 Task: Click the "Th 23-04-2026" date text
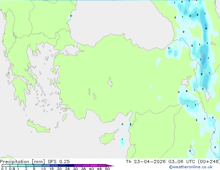tap(146, 162)
